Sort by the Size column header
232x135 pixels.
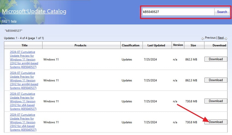coord(193,45)
